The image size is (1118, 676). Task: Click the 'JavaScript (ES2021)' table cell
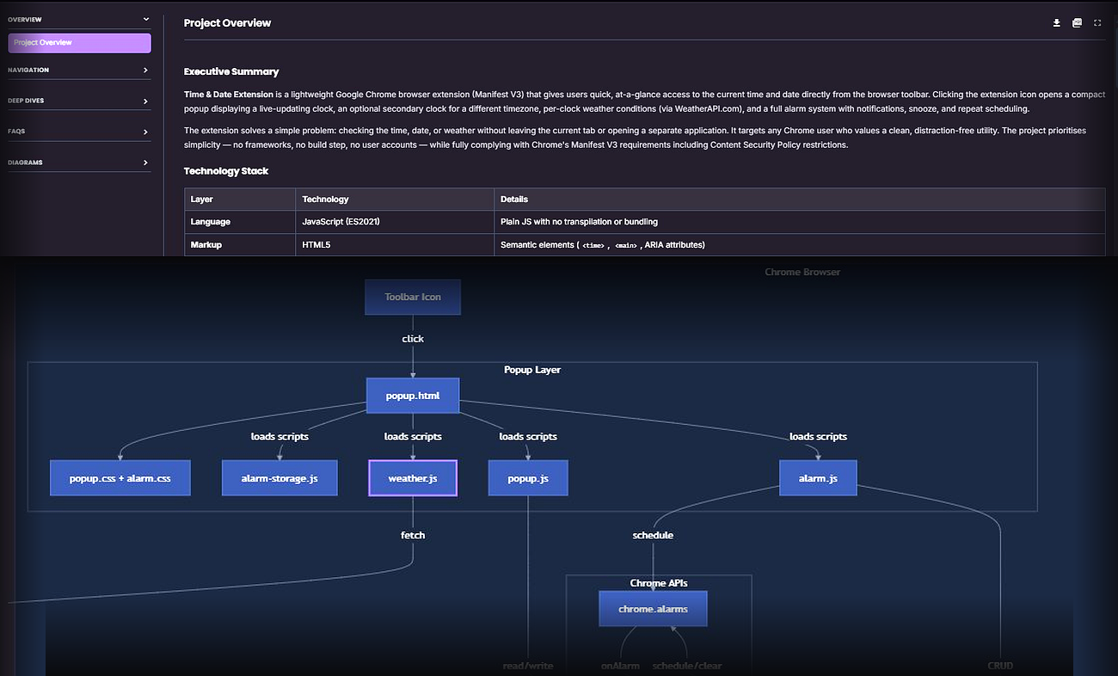coord(395,222)
